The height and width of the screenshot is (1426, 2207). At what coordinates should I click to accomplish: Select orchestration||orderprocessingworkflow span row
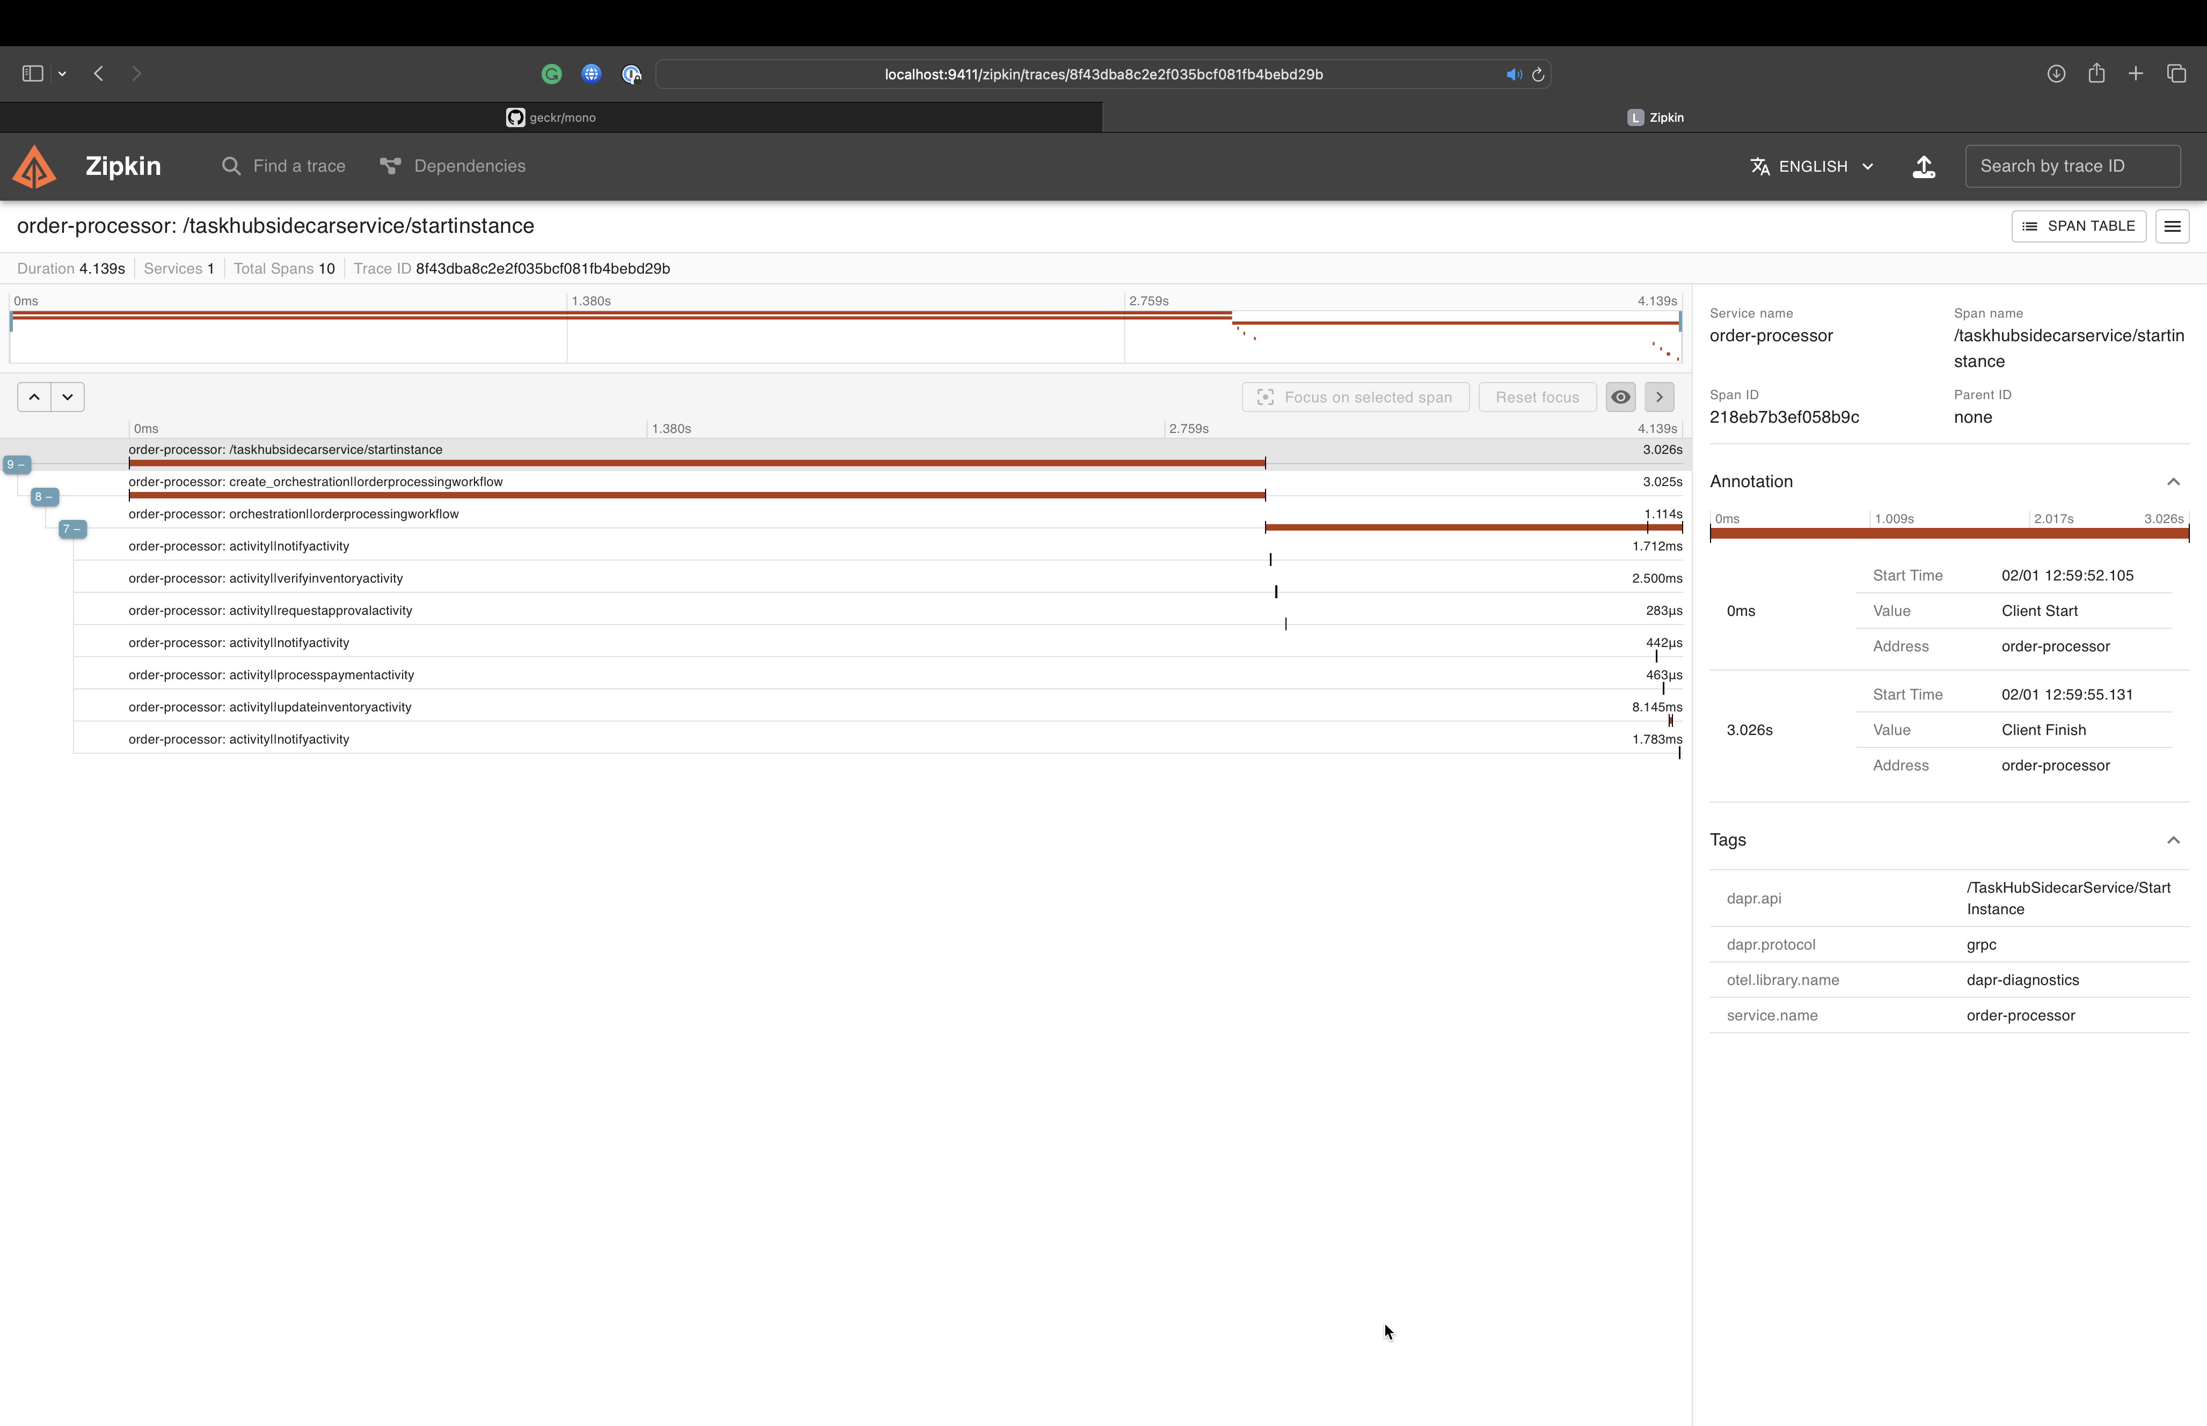point(845,519)
